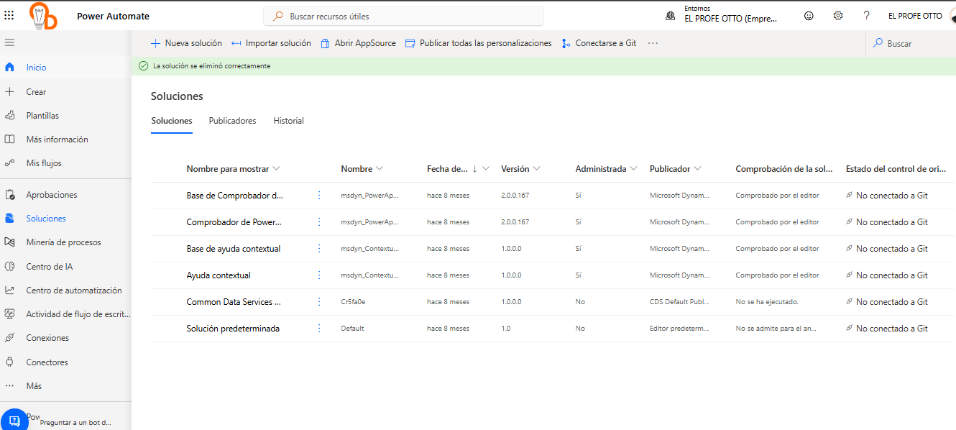Image resolution: width=956 pixels, height=430 pixels.
Task: Open the app launcher waffle icon
Action: coord(9,15)
